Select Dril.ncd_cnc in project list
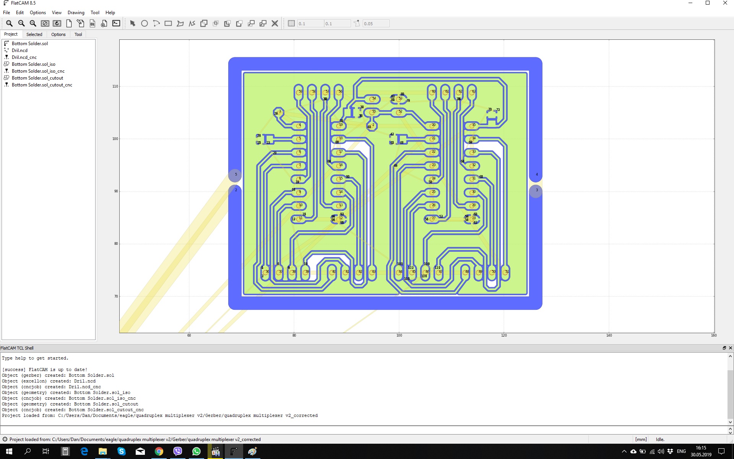The width and height of the screenshot is (734, 459). 24,57
